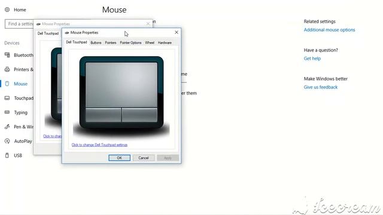Viewport: 383px width, 215px height.
Task: Switch to the Wheel tab
Action: pos(150,42)
